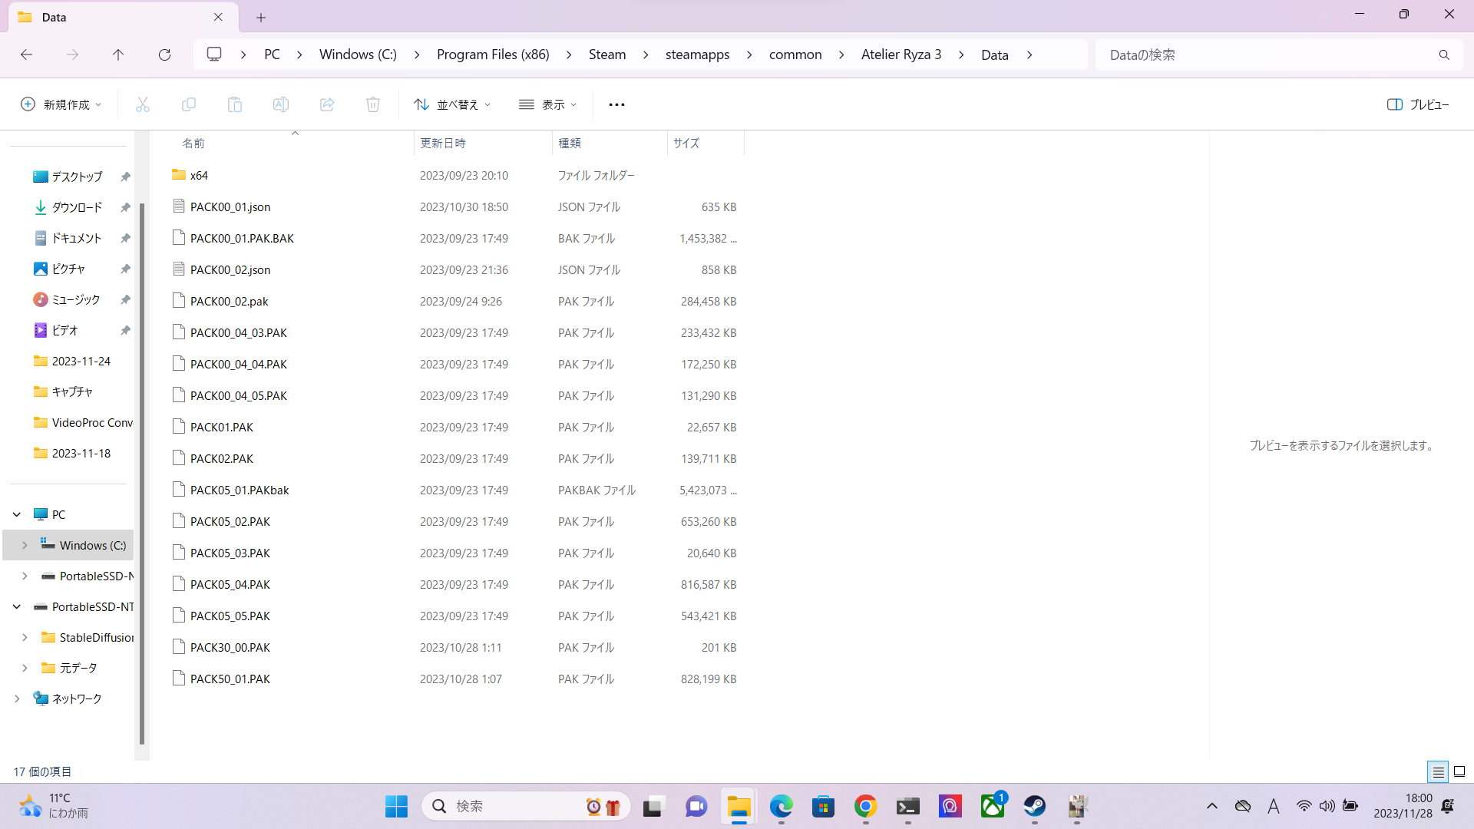Expand the Windows (C:) tree node
Image resolution: width=1474 pixels, height=829 pixels.
(25, 545)
